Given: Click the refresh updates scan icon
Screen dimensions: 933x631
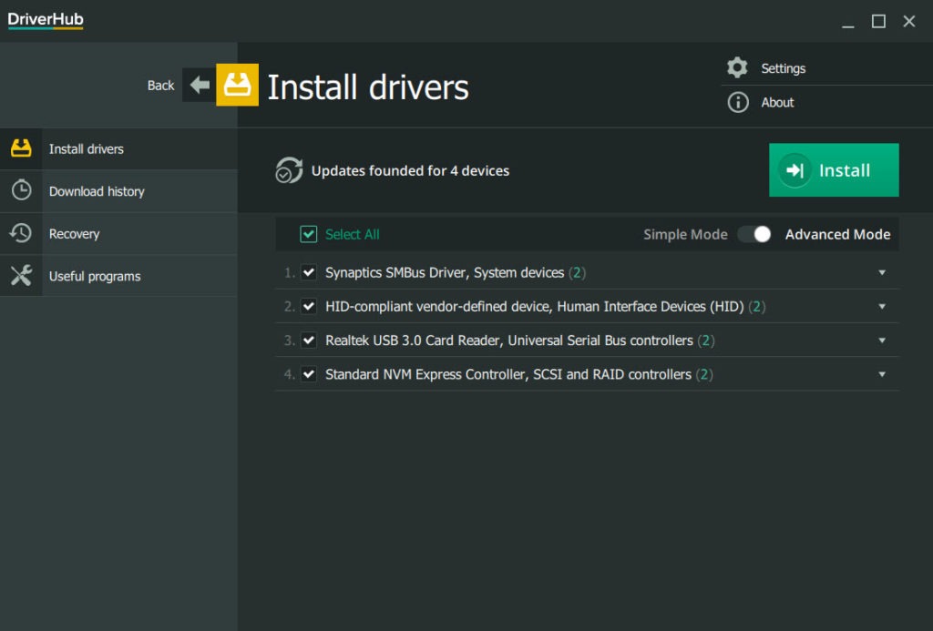Looking at the screenshot, I should click(x=289, y=170).
